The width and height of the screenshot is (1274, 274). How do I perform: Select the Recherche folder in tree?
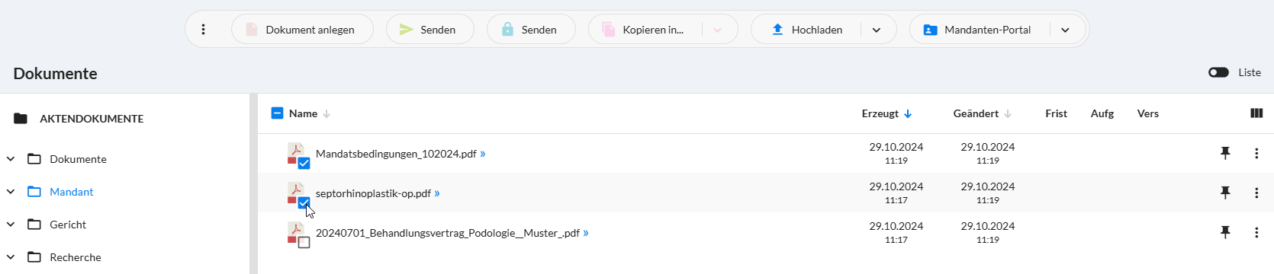75,257
